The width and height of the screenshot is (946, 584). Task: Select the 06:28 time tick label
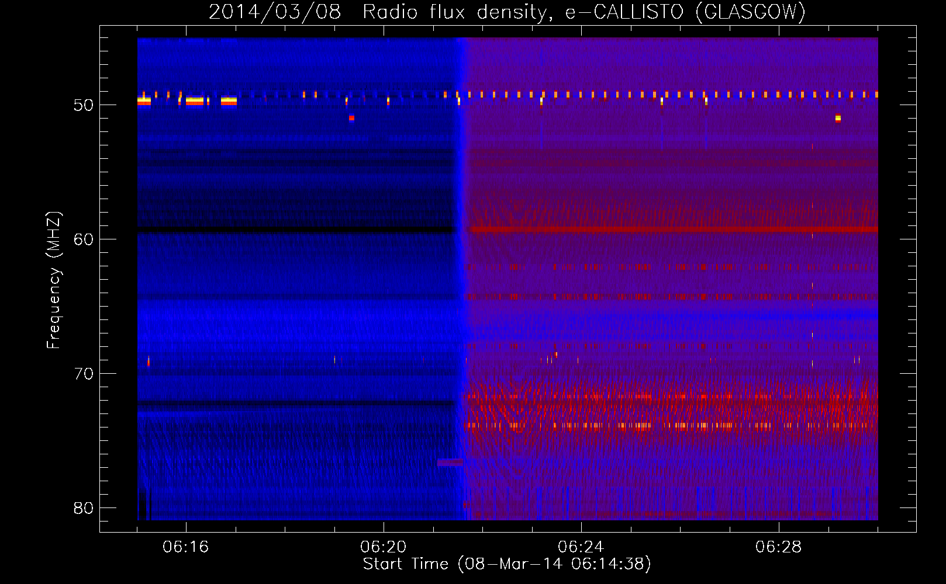(779, 547)
